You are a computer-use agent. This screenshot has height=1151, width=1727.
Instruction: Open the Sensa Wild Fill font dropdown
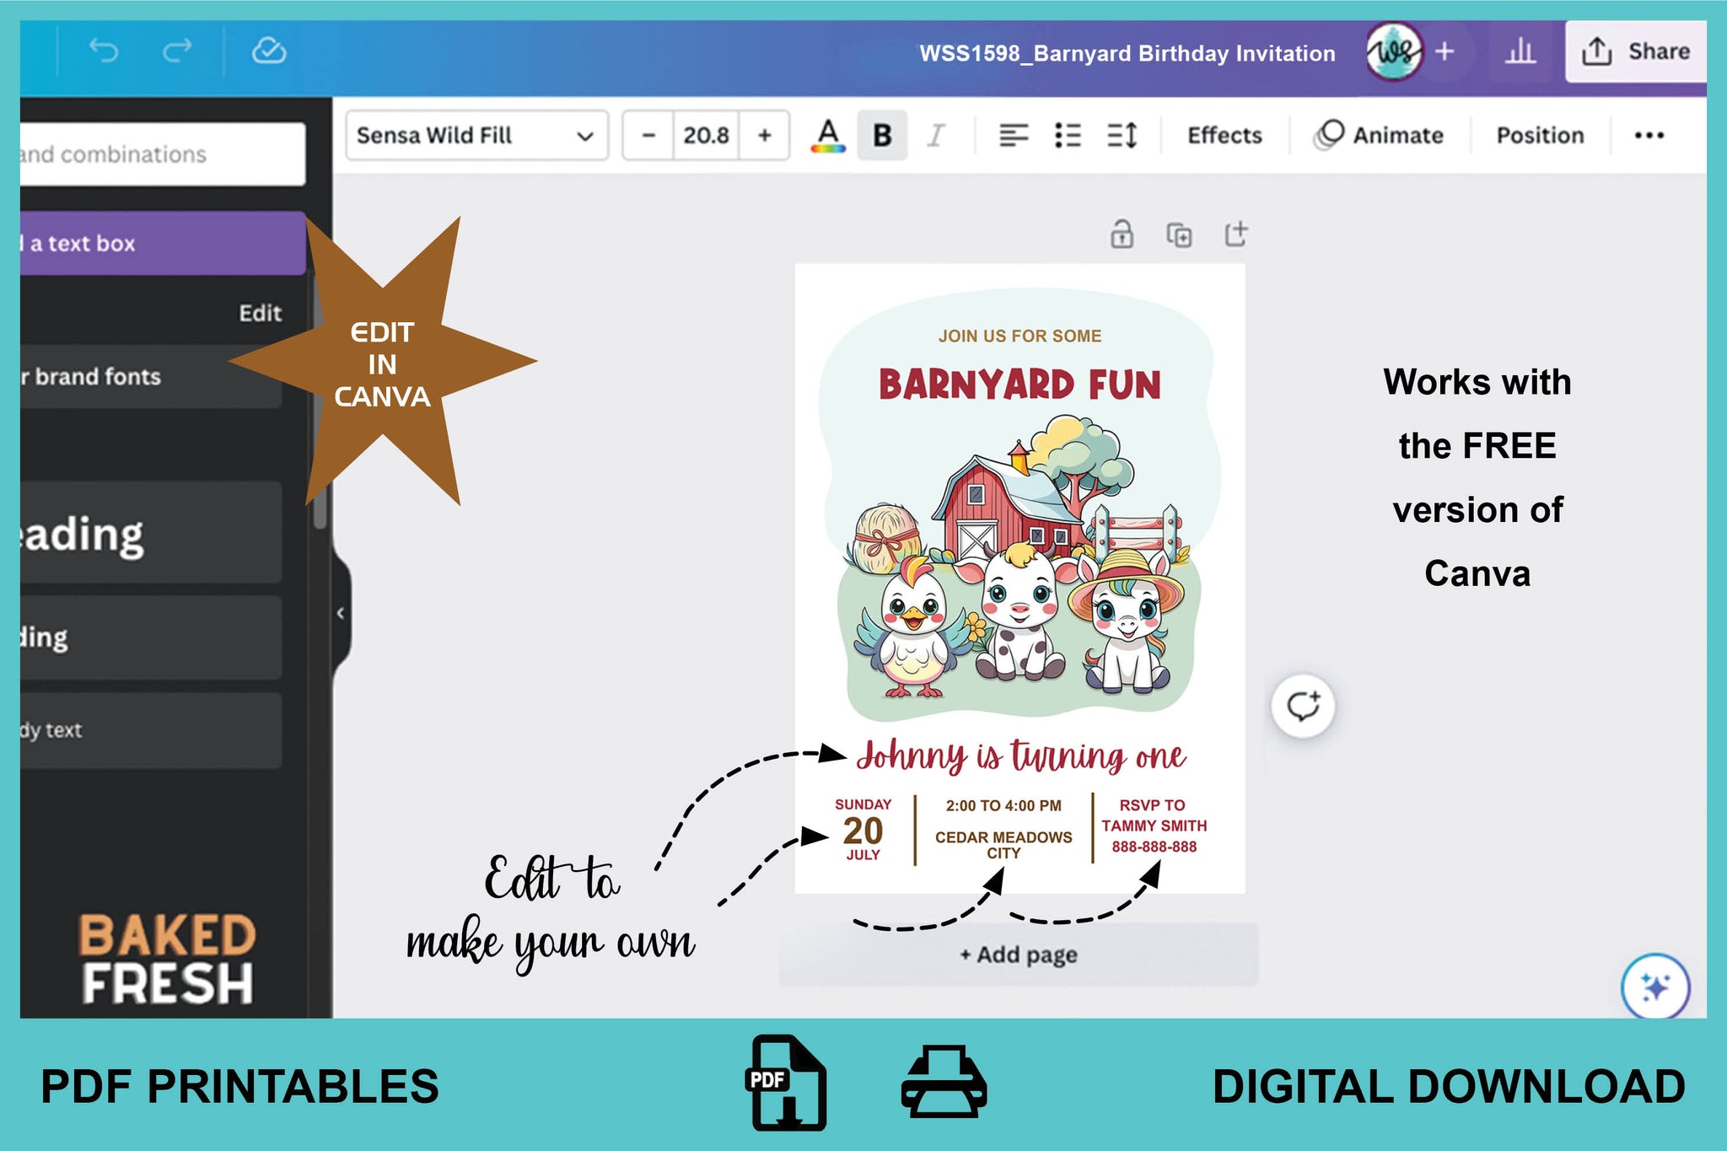[476, 135]
